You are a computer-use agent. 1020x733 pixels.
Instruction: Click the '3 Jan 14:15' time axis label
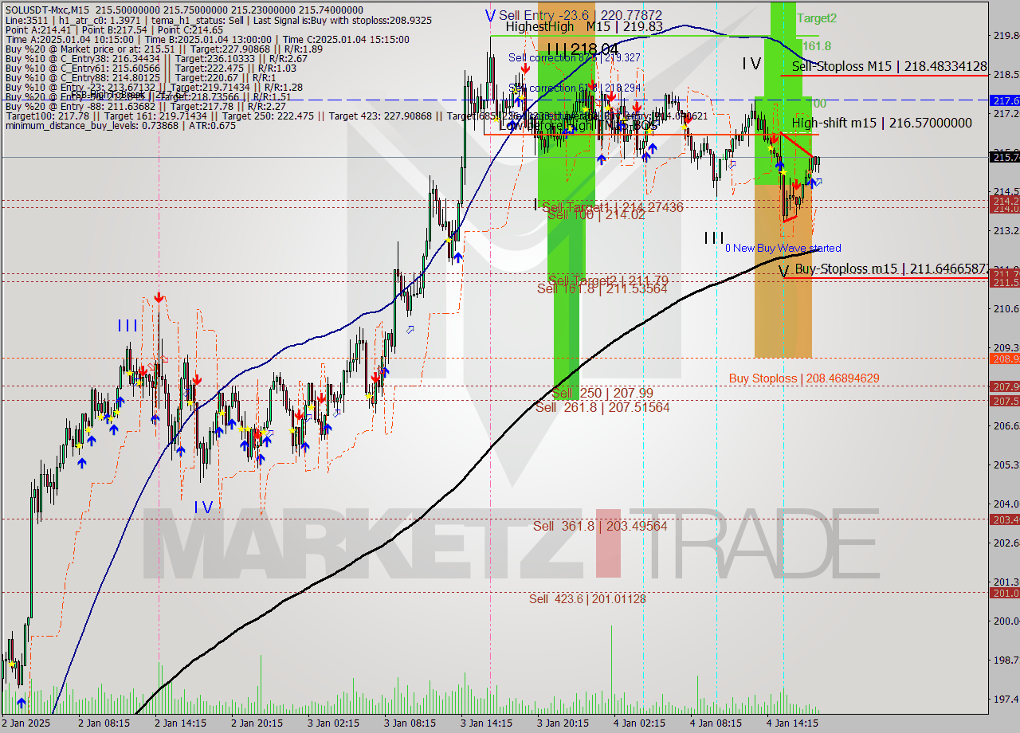[x=486, y=723]
